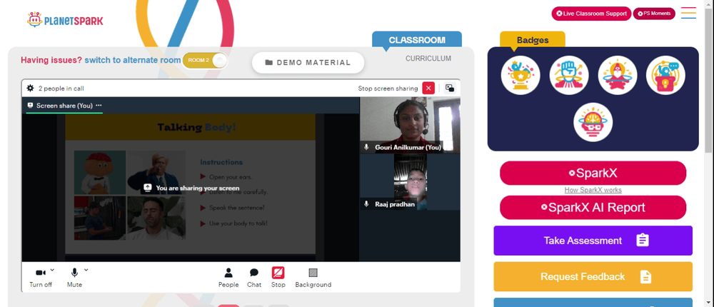Open call settings gear icon

coord(30,89)
